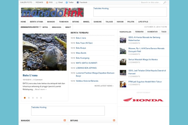Open HUKUM menu item
The image size is (188, 125).
(x=120, y=22)
